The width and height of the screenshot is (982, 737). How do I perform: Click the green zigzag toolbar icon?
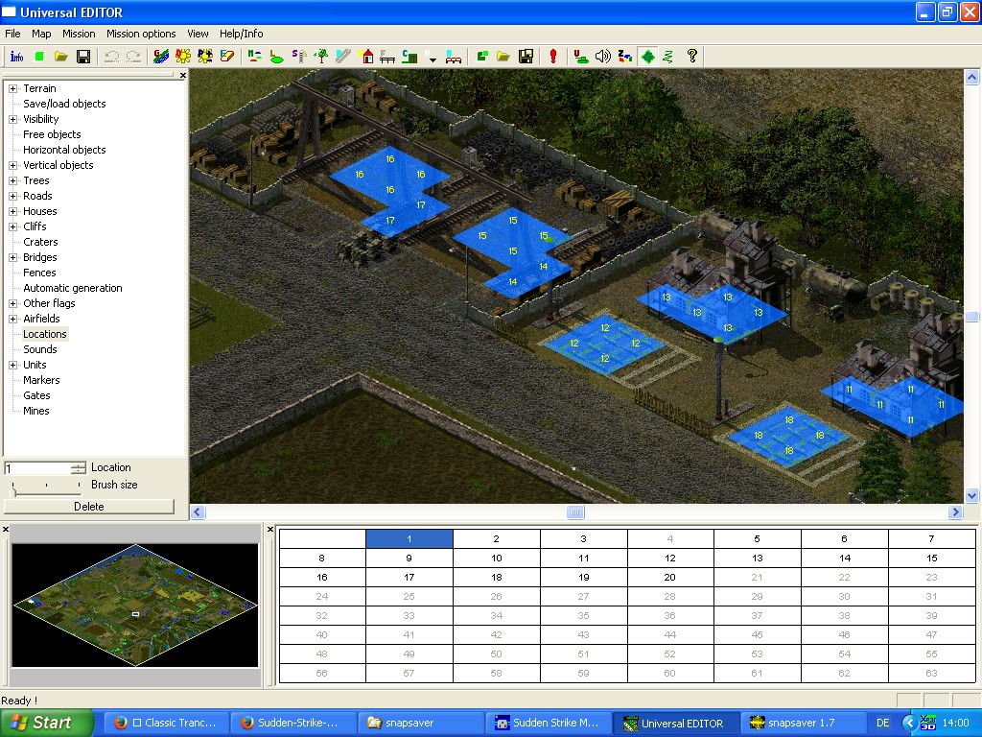[x=668, y=57]
